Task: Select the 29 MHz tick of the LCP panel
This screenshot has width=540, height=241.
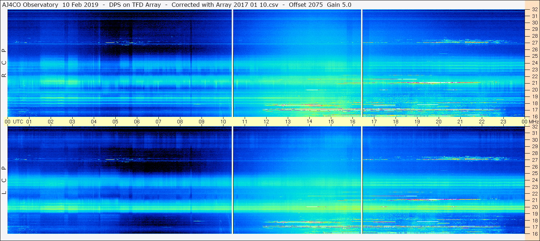Action: coord(535,147)
